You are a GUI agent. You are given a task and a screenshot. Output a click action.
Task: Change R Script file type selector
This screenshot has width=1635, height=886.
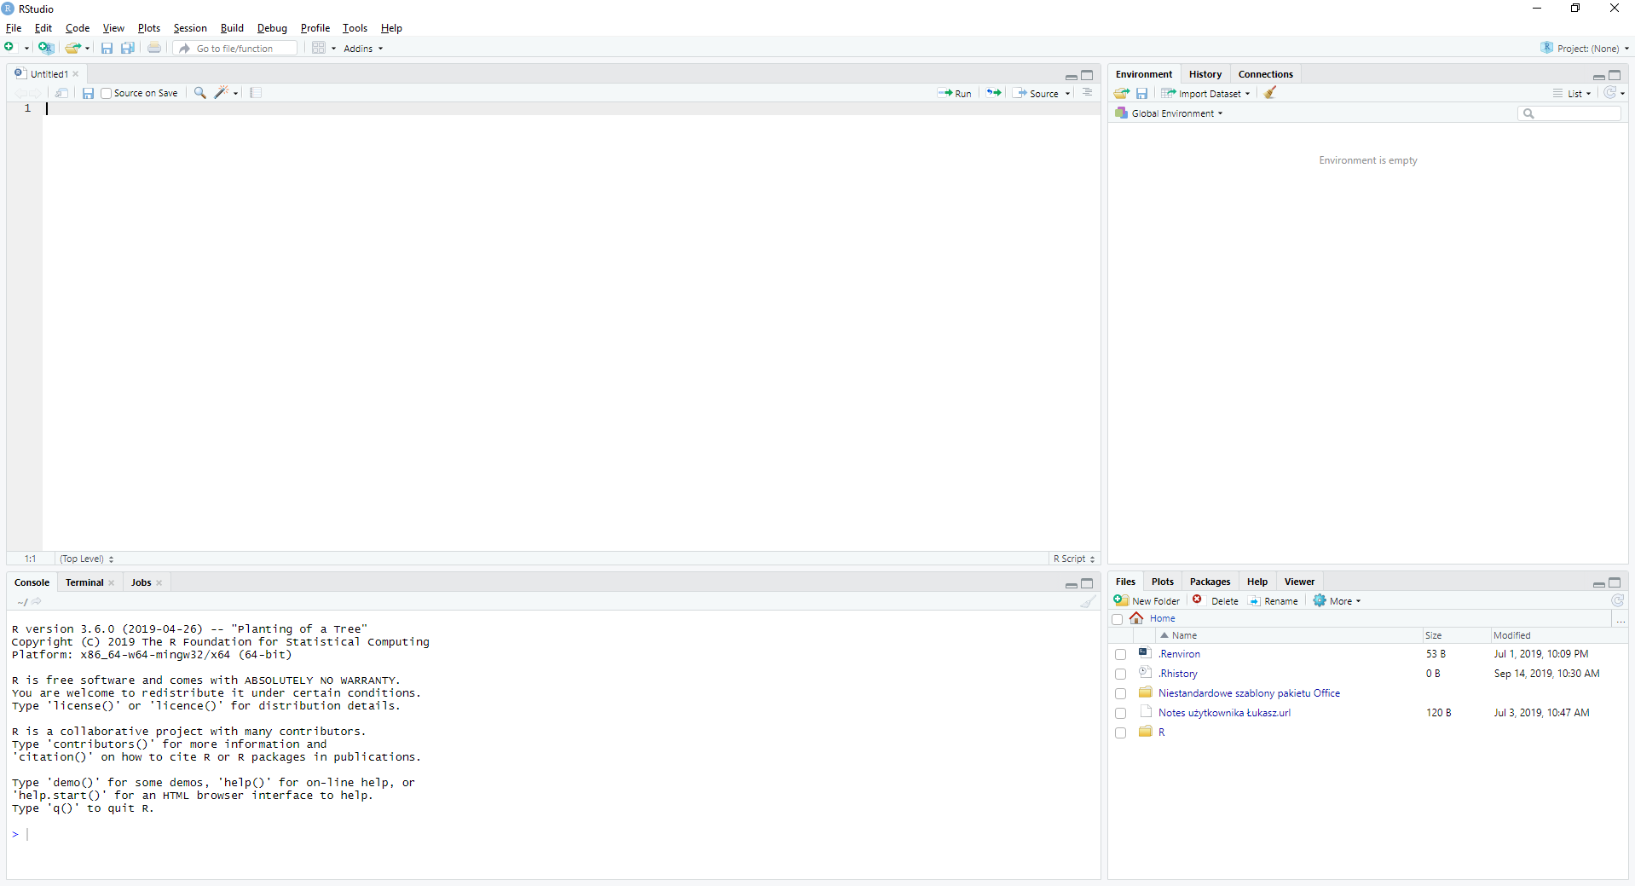(x=1074, y=559)
